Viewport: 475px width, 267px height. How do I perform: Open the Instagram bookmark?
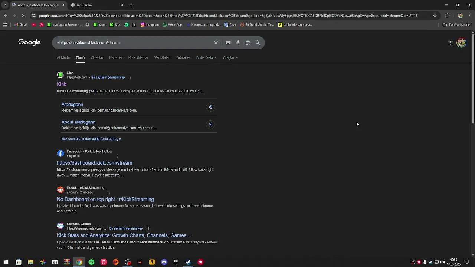pyautogui.click(x=150, y=25)
